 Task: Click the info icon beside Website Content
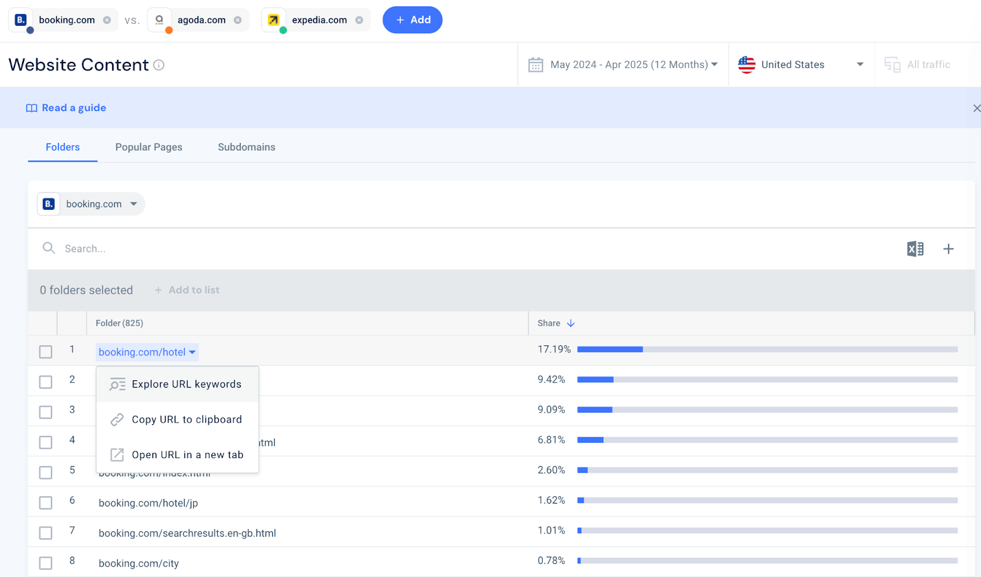pyautogui.click(x=159, y=65)
